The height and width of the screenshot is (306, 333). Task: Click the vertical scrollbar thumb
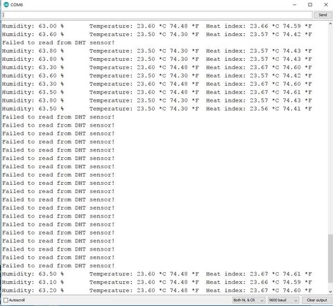tap(330, 258)
